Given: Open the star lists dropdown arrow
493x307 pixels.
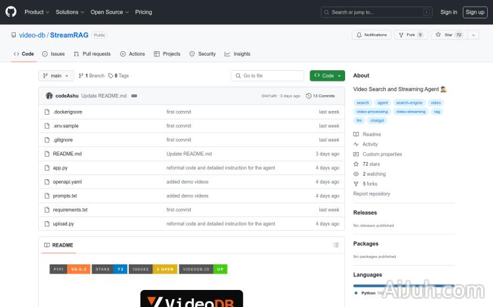Looking at the screenshot, I should click(473, 35).
